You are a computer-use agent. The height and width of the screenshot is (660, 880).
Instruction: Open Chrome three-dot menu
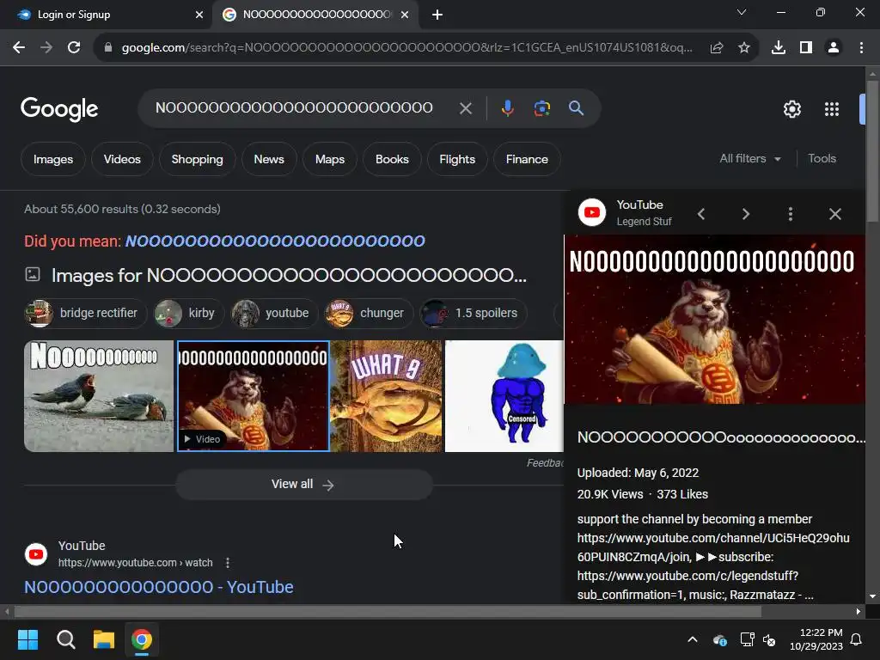click(861, 48)
